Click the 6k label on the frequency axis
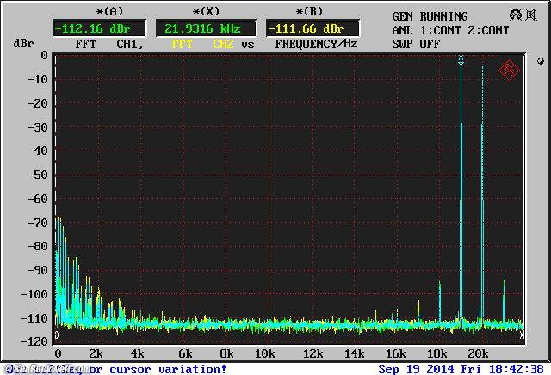This screenshot has width=551, height=375. (186, 353)
